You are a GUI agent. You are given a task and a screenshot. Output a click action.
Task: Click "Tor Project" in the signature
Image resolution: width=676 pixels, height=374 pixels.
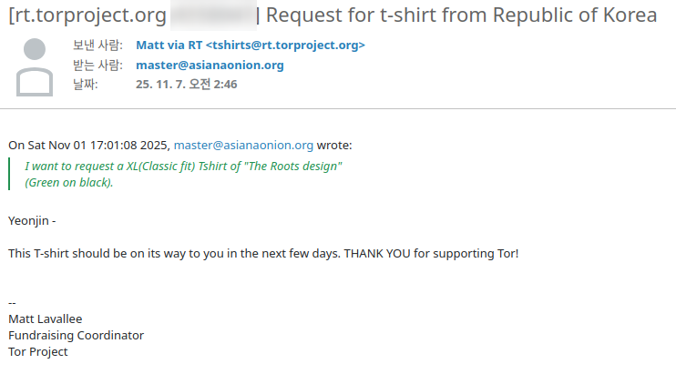tap(37, 351)
